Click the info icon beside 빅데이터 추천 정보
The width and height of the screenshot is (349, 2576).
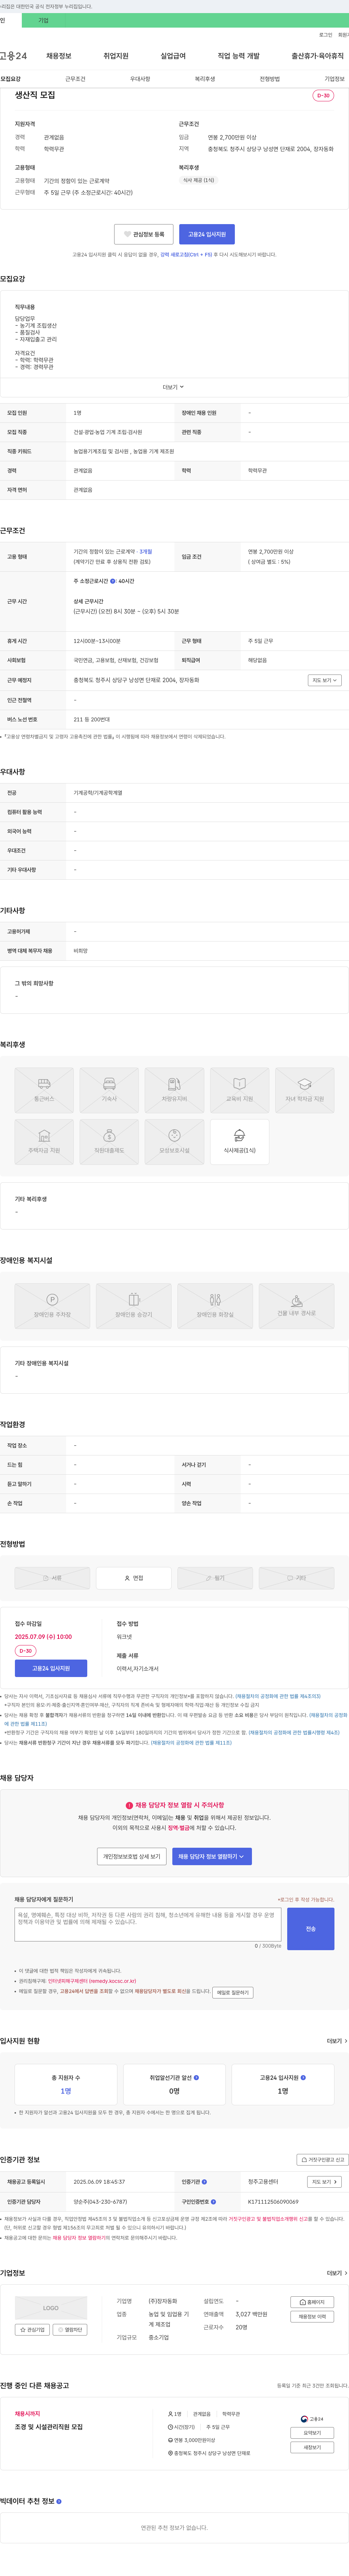coord(59,2501)
